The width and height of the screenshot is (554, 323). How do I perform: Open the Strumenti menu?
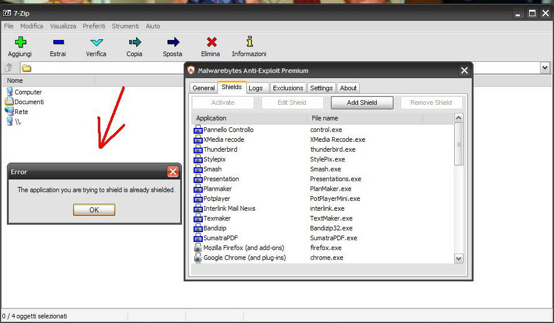click(x=125, y=26)
